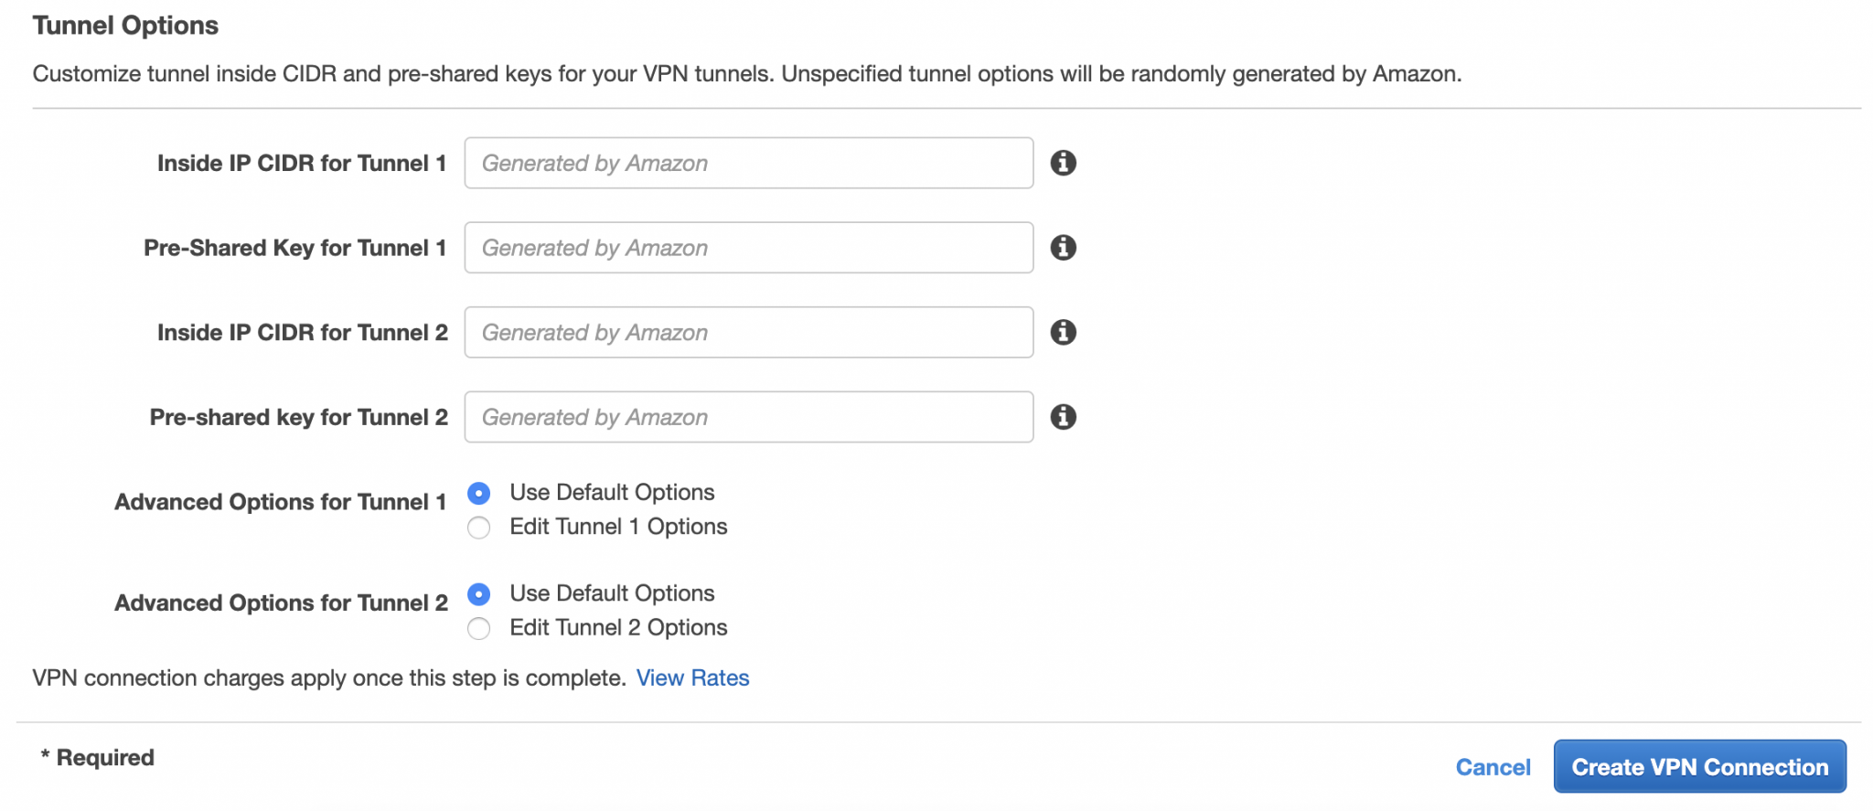Viewport: 1873px width, 811px height.
Task: Select Use Default Options for Tunnel 2
Action: pyautogui.click(x=478, y=594)
